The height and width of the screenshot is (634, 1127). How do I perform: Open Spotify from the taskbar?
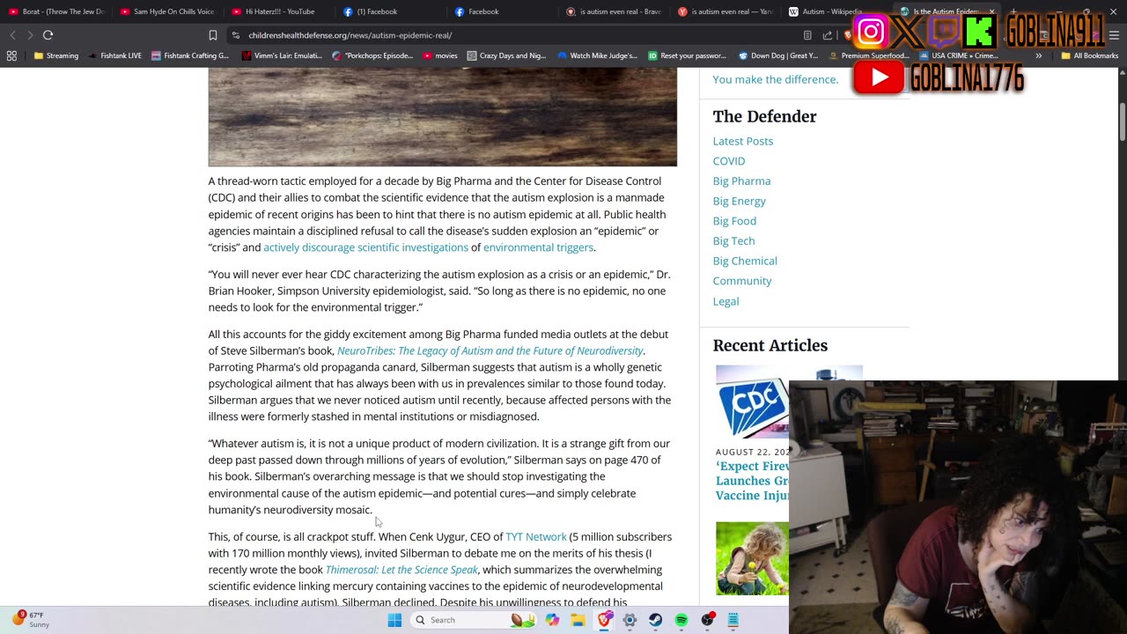(681, 620)
